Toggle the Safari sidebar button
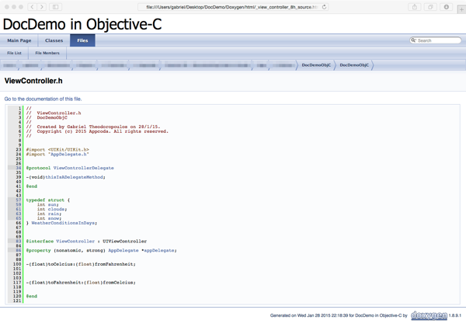Screen dimensions: 466x334 pyautogui.click(x=56, y=7)
